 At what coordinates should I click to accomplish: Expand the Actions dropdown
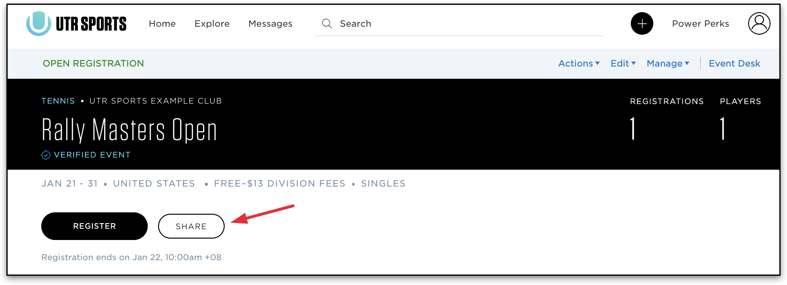click(579, 63)
